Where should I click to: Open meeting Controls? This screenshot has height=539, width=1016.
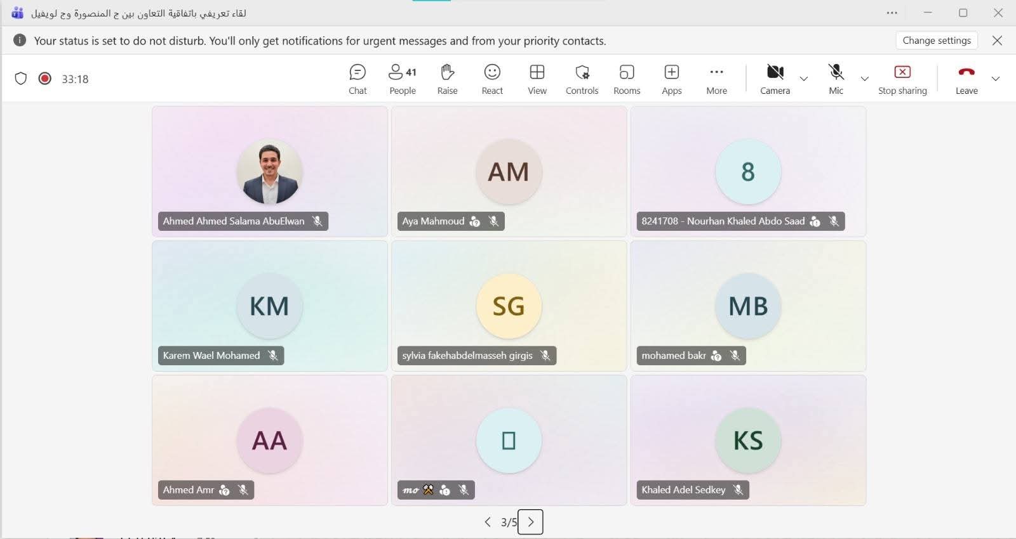pyautogui.click(x=582, y=79)
